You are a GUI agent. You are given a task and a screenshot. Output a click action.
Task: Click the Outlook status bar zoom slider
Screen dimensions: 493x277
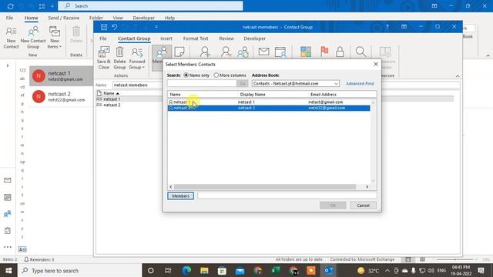tap(454, 259)
